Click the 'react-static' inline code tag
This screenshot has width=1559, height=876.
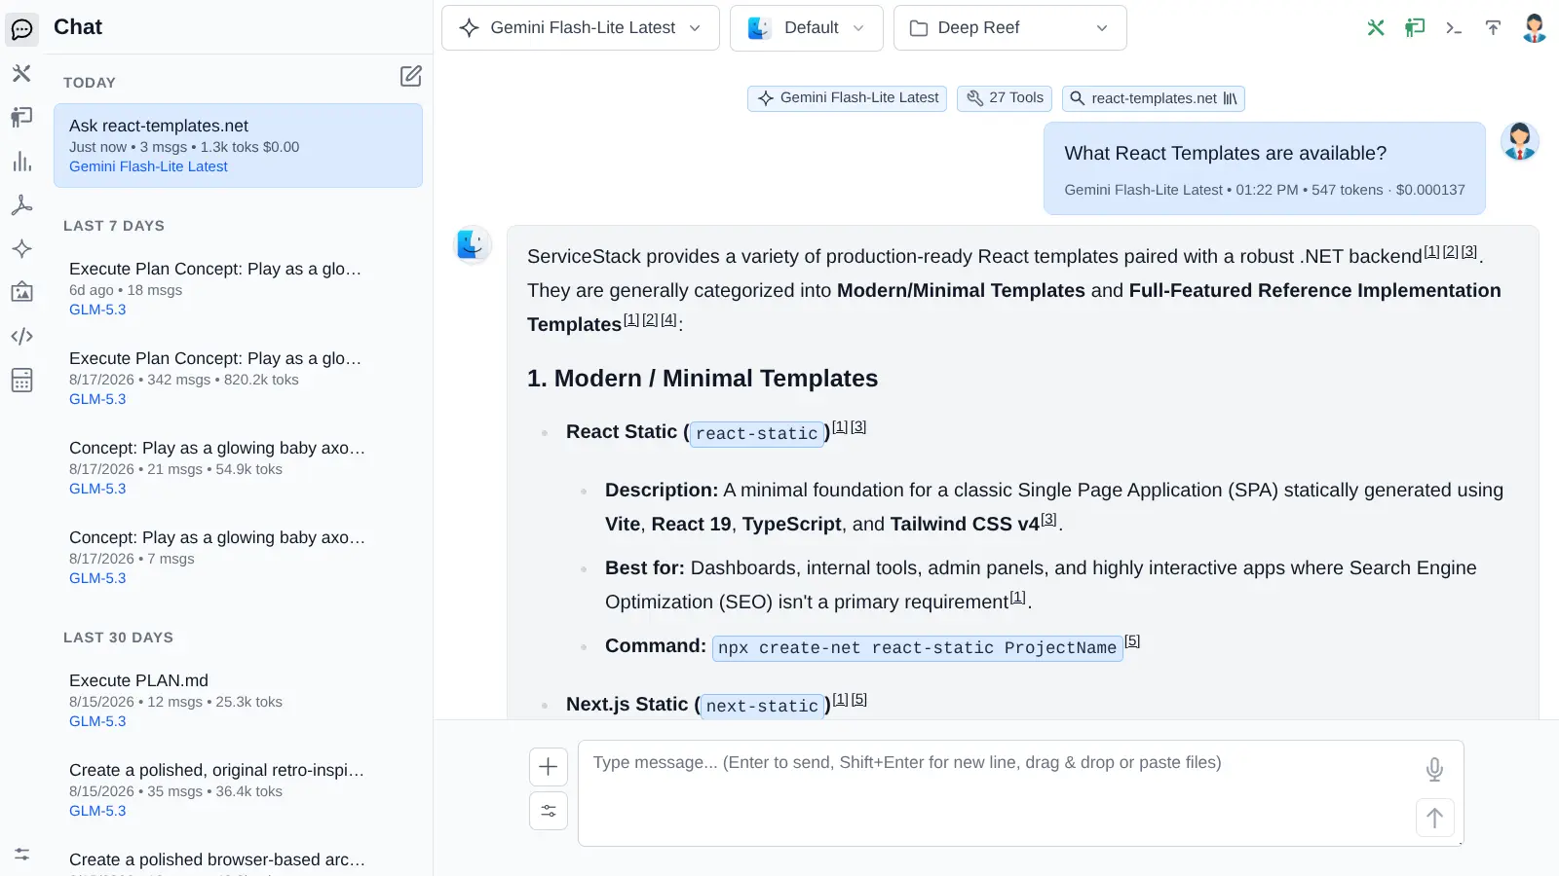(757, 433)
